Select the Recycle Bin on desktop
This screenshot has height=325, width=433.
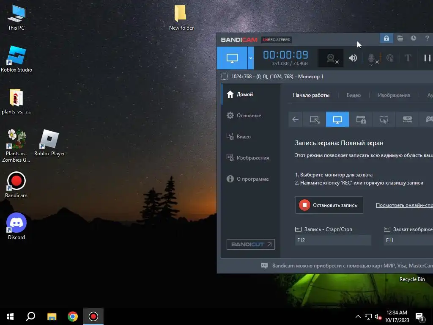pyautogui.click(x=412, y=279)
